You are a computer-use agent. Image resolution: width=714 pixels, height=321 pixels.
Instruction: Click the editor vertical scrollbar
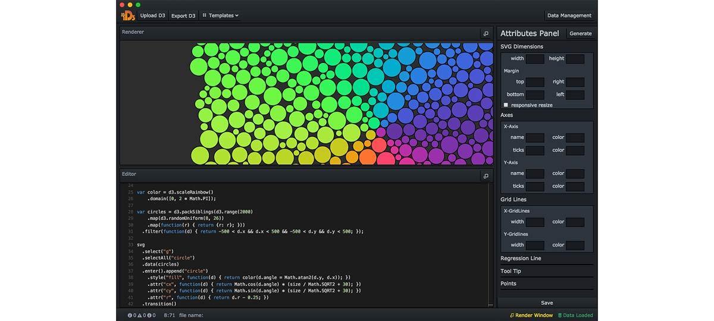(491, 245)
